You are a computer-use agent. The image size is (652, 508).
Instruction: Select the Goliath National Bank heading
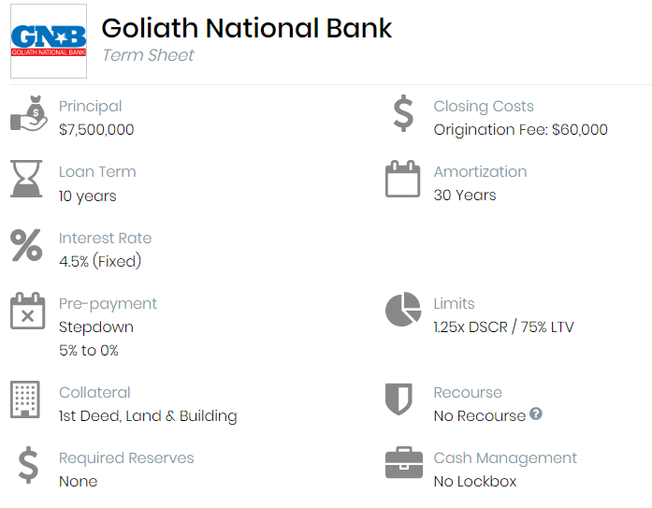point(247,28)
